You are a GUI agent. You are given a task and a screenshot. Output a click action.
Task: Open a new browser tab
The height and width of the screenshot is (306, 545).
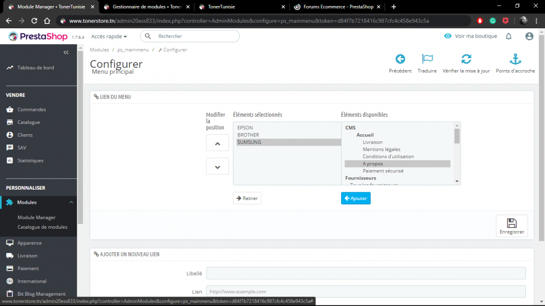394,7
